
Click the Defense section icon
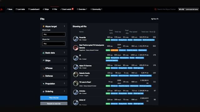point(44,76)
